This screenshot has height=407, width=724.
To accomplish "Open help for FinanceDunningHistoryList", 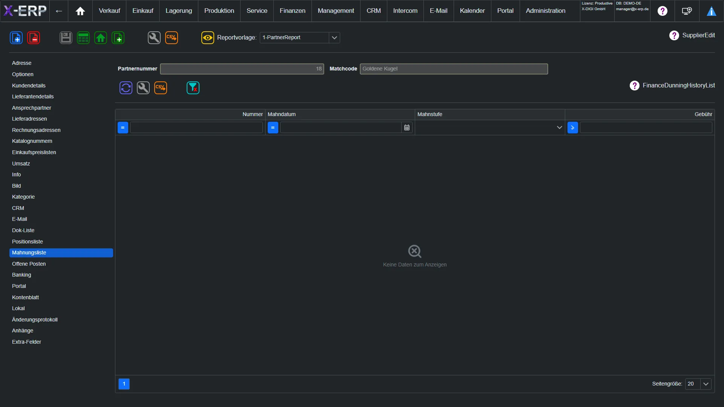I will click(635, 86).
